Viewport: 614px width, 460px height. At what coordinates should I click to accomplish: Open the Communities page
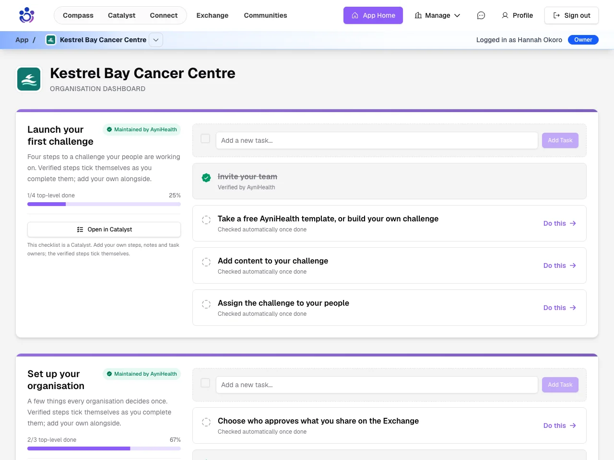pos(265,15)
